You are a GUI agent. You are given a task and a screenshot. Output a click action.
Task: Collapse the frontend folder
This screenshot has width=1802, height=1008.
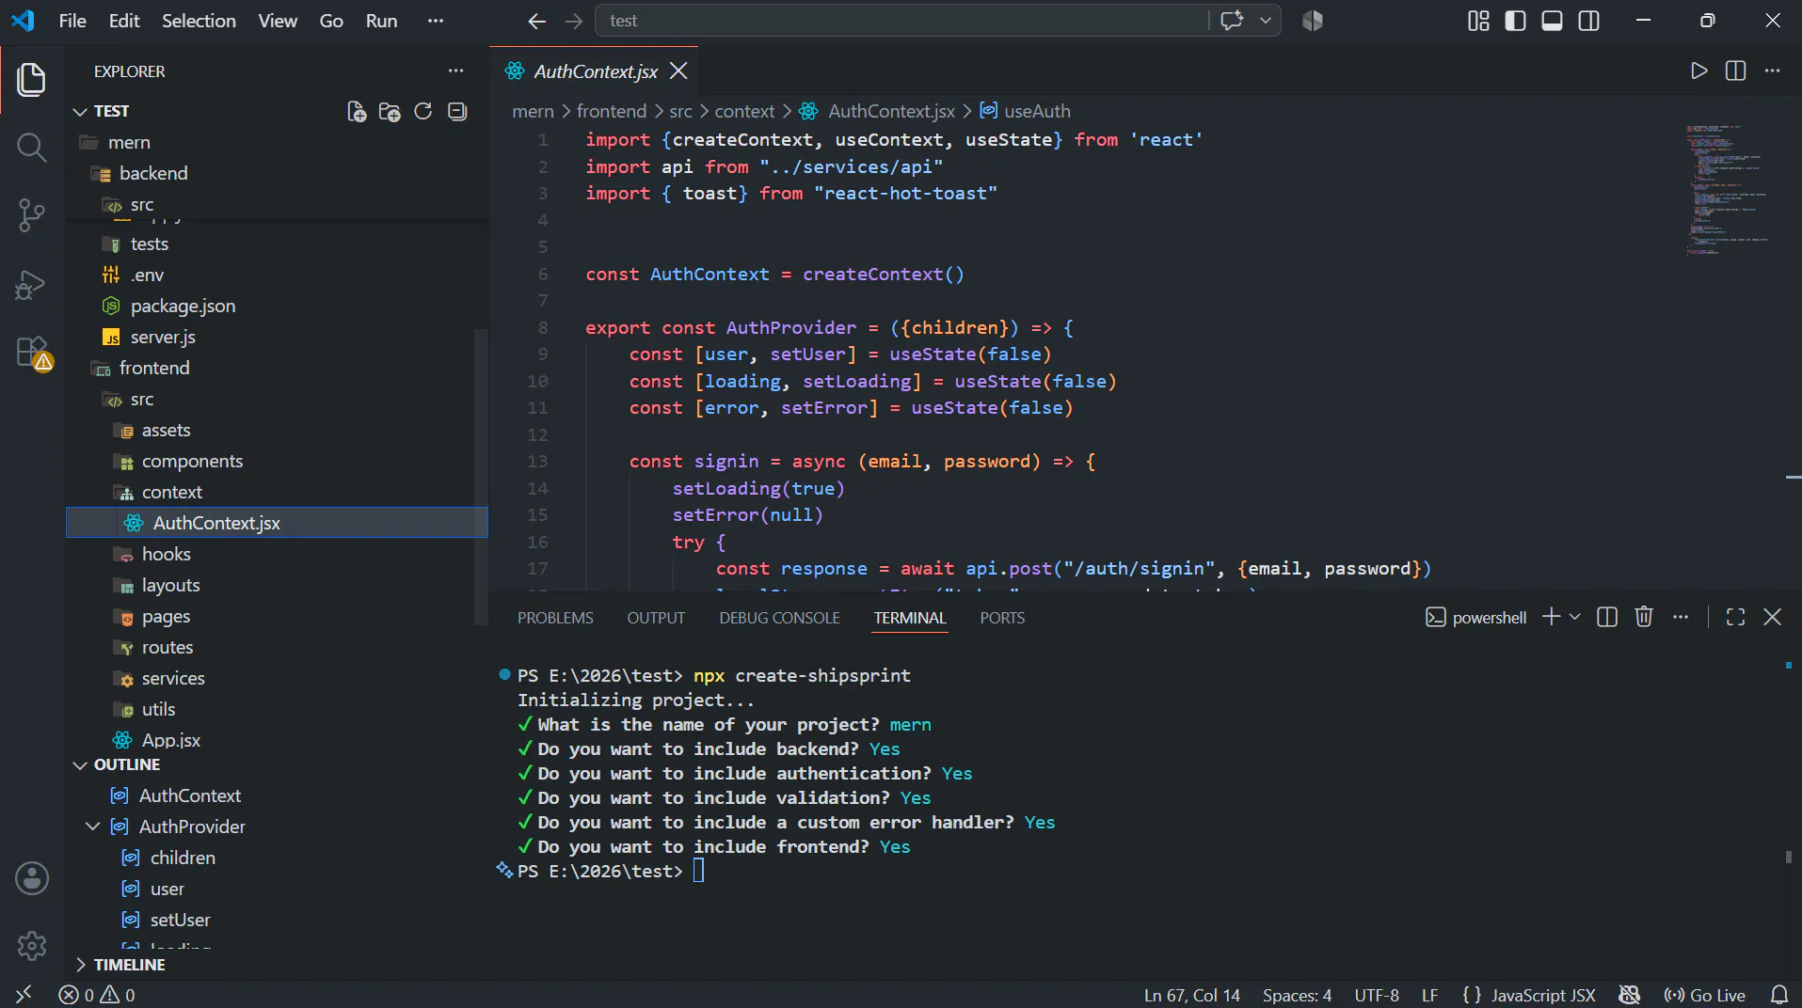[154, 368]
